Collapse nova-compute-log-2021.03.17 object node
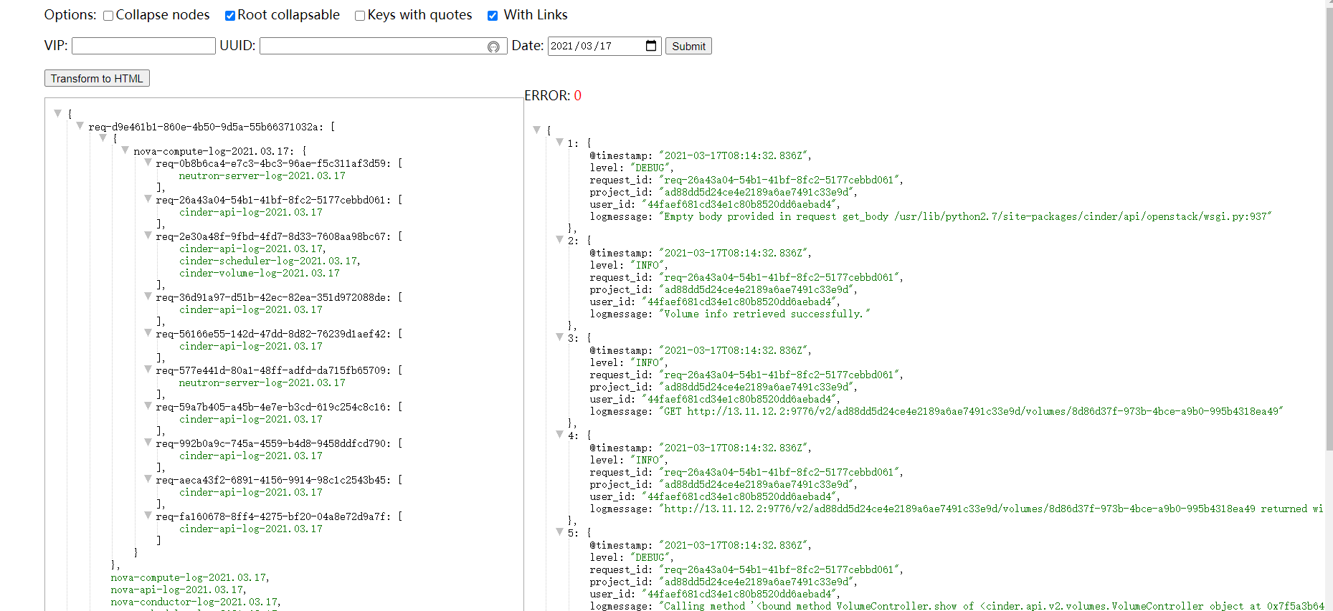Viewport: 1333px width, 611px height. coord(125,150)
